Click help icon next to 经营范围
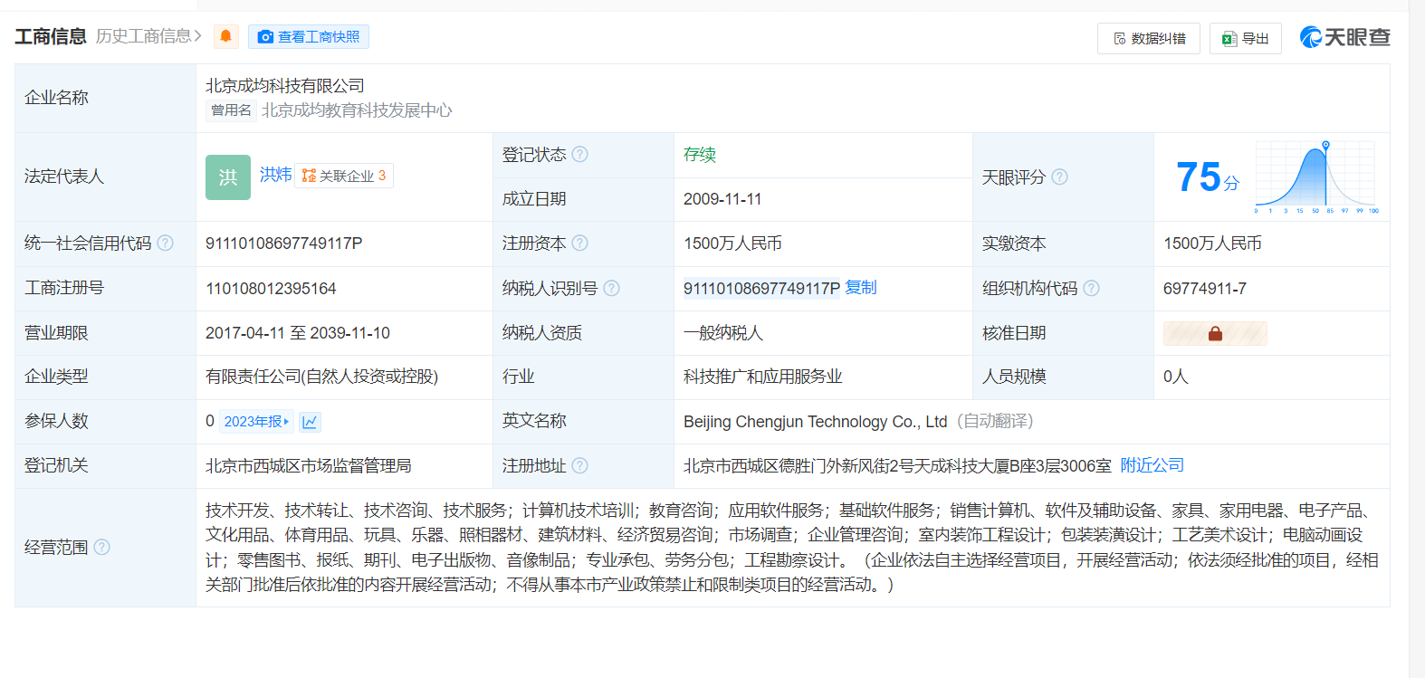This screenshot has height=678, width=1425. tap(102, 548)
